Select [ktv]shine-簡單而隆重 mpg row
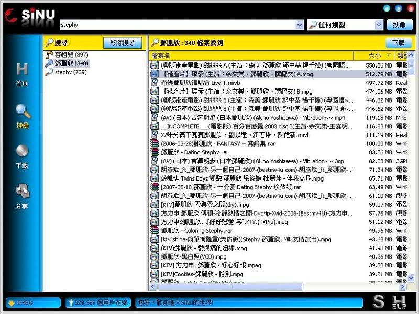The height and width of the screenshot is (314, 419). (x=278, y=239)
